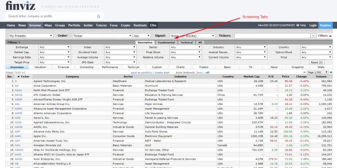
Task: Open the Order Ticker dropdown
Action: (102, 36)
